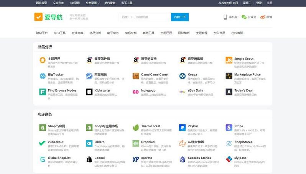
Task: Open the Weibo icon in header
Action: point(263,17)
